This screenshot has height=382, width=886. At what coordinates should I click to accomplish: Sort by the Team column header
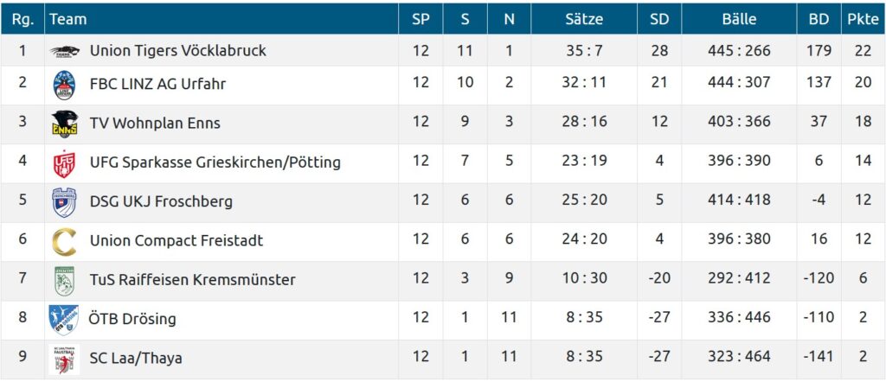(69, 19)
